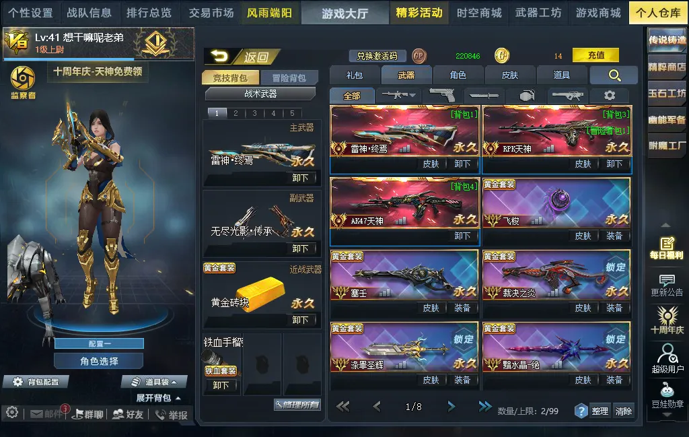Switch to backpack slot 2
The image size is (689, 437).
[x=235, y=113]
